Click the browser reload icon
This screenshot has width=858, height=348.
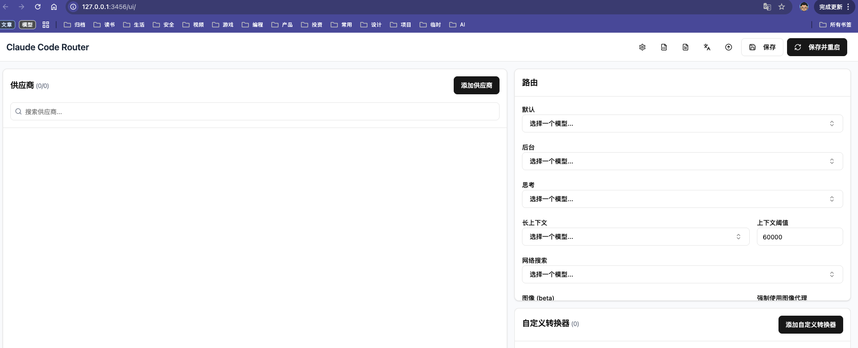click(38, 7)
